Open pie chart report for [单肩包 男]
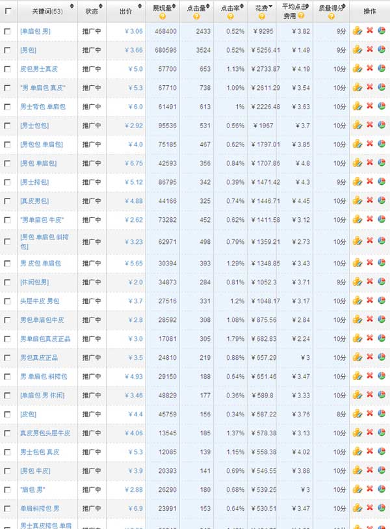Viewport: 390px width, 529px height. 382,31
